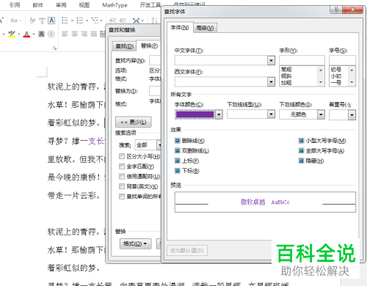Click the Phonetic Guide (文) icon
The width and height of the screenshot is (367, 286).
point(42,21)
